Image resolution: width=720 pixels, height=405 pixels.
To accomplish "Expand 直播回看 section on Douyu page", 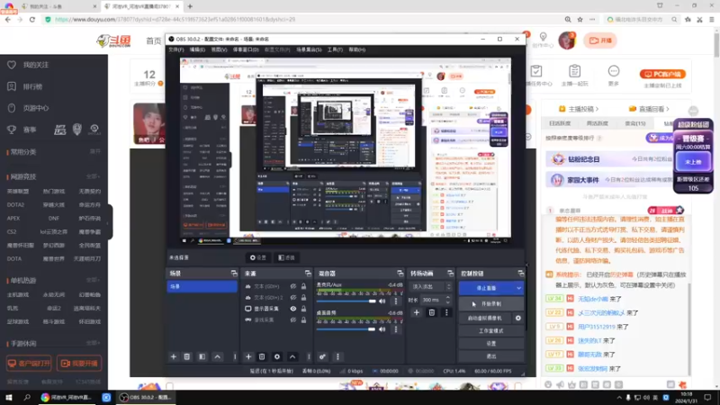I will 649,109.
